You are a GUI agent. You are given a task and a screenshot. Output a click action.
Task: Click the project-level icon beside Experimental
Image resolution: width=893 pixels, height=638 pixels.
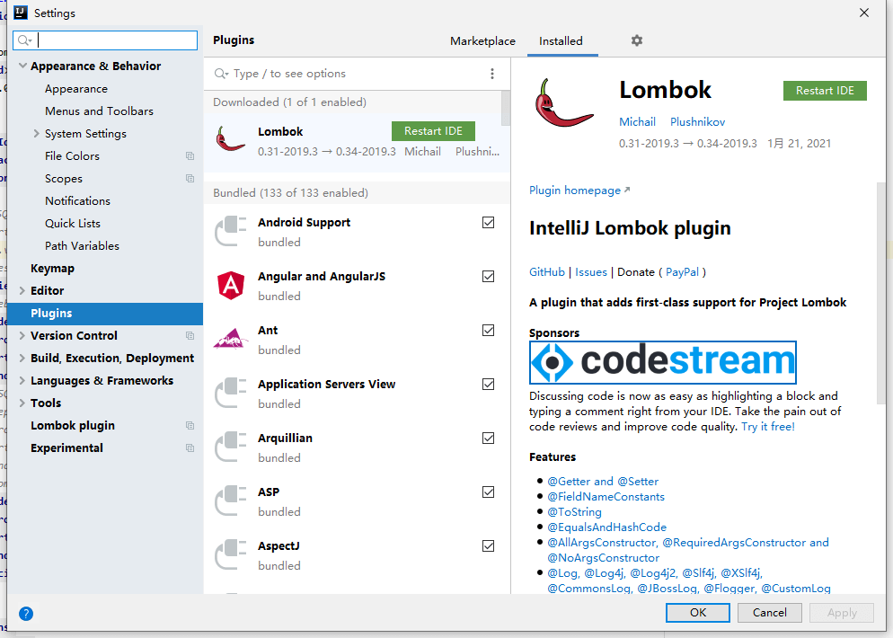tap(190, 447)
